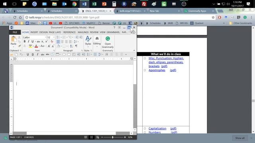Screen dimensions: 255x143
Task: Show paragraph marks with the pilcrow icon
Action: tap(76, 46)
